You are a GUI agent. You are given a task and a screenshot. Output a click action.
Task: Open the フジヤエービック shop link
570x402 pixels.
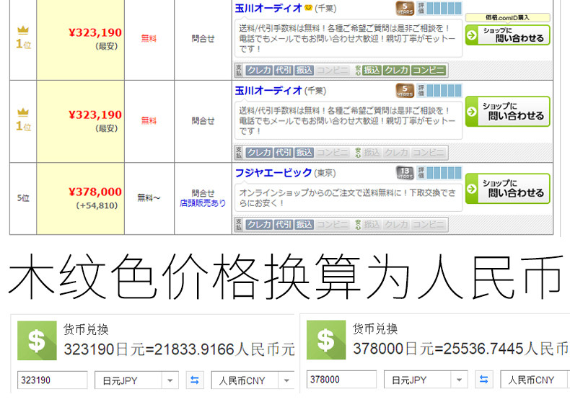click(273, 172)
